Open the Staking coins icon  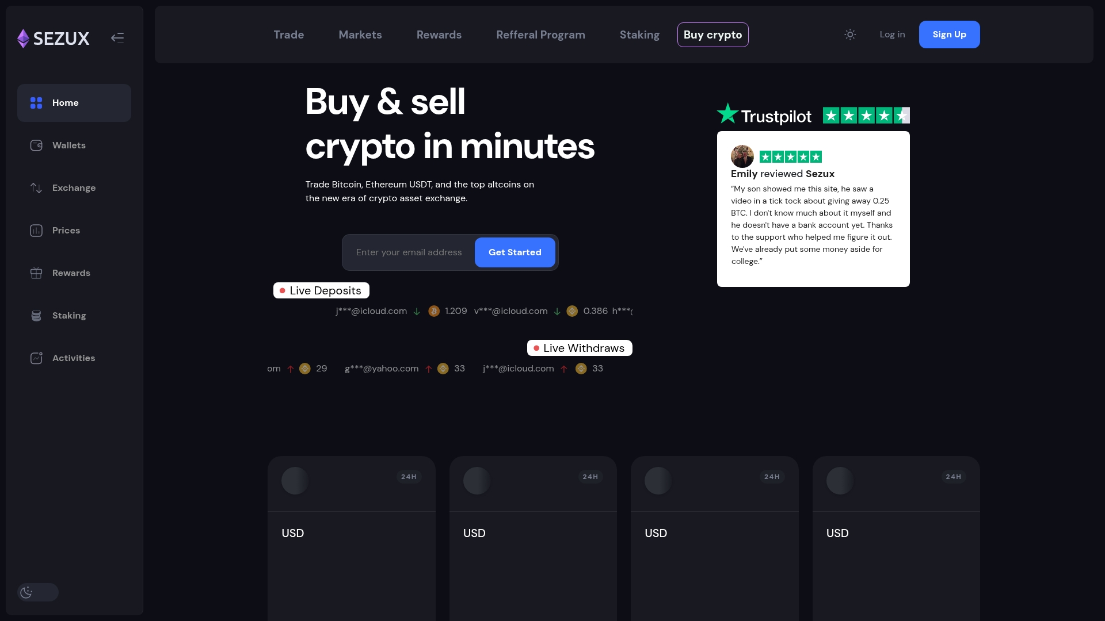point(36,316)
